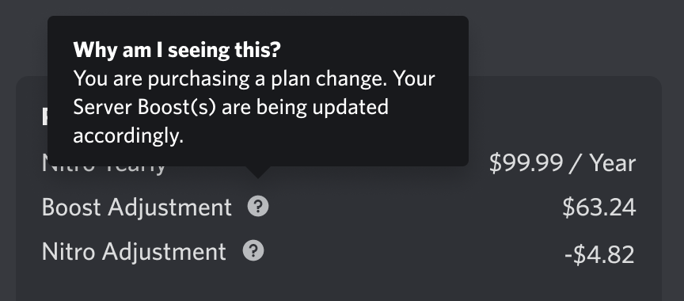This screenshot has height=301, width=684.
Task: Select the Boost Adjustment label
Action: coord(136,207)
